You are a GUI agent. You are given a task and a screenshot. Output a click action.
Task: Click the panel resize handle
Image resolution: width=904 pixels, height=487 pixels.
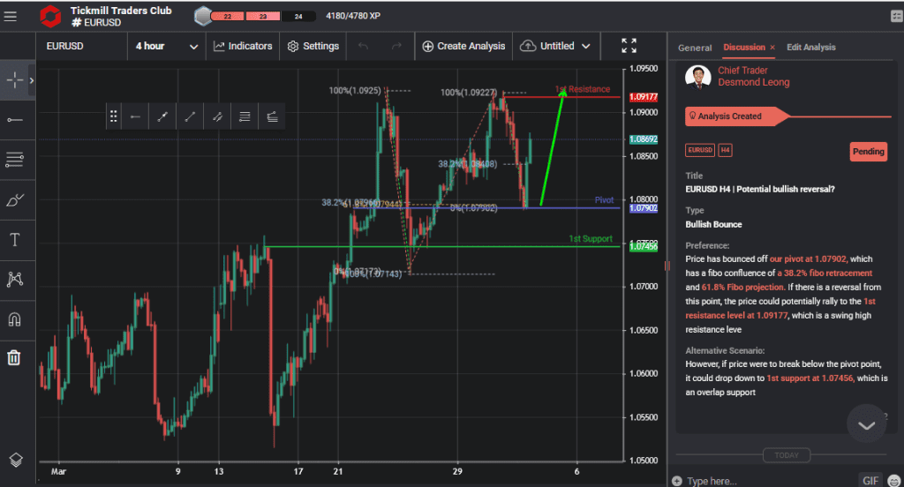pyautogui.click(x=667, y=266)
